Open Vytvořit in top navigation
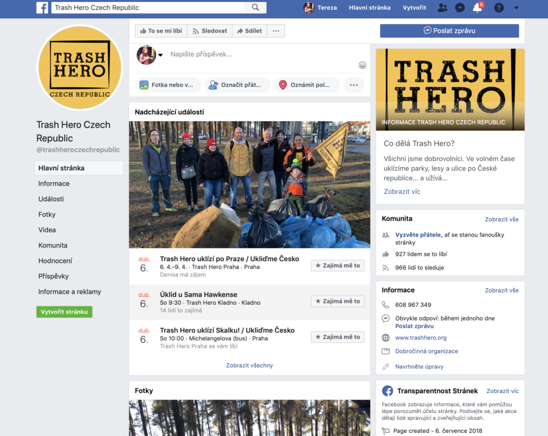The width and height of the screenshot is (548, 436). [414, 7]
